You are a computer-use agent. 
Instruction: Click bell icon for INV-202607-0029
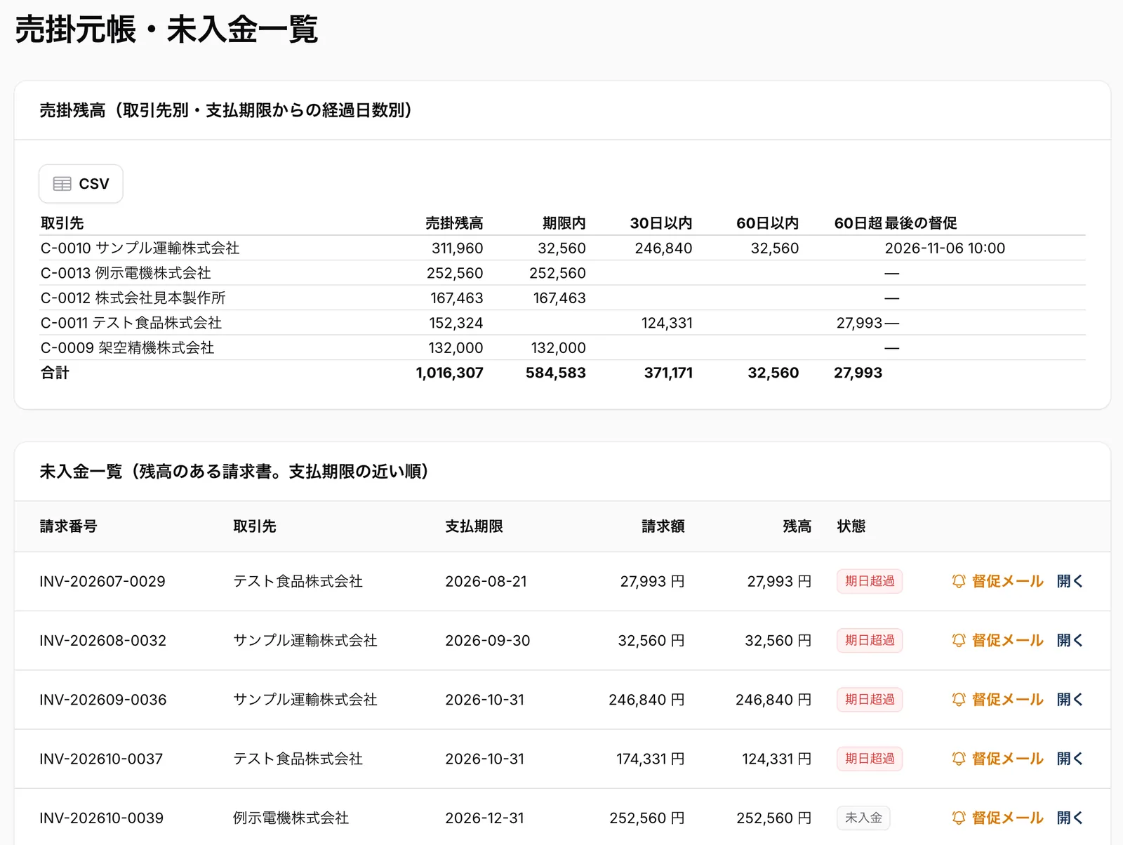coord(959,581)
